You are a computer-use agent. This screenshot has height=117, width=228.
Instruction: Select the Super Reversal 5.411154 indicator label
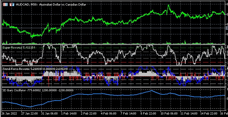point(19,47)
